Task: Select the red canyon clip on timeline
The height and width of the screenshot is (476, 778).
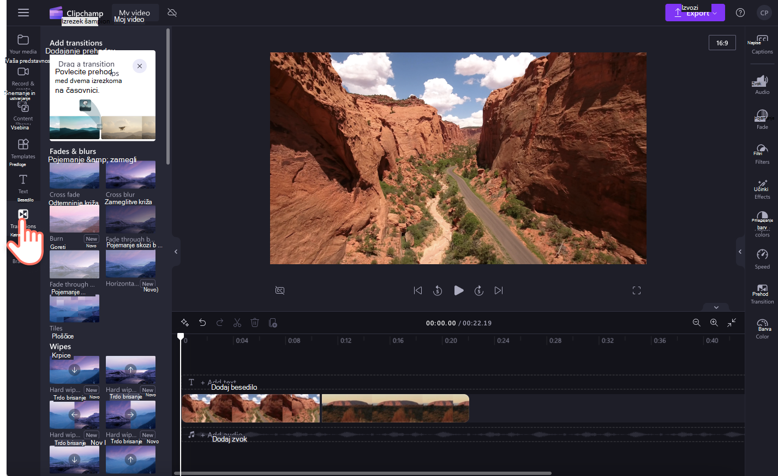Action: point(251,408)
